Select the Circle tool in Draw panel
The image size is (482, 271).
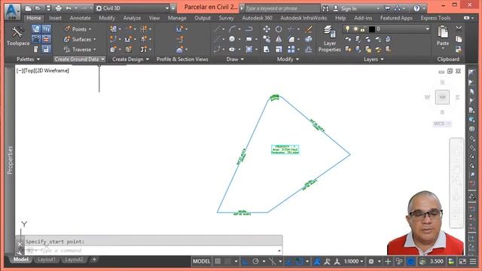(x=232, y=39)
